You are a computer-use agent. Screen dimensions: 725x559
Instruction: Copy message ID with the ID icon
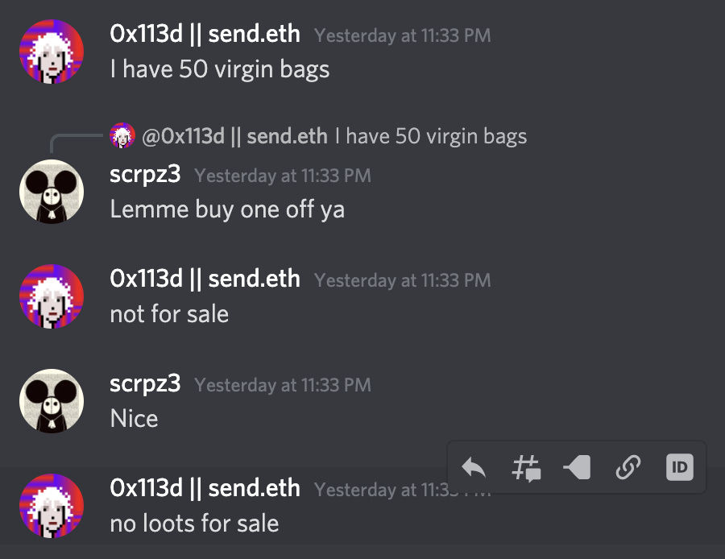pos(679,467)
